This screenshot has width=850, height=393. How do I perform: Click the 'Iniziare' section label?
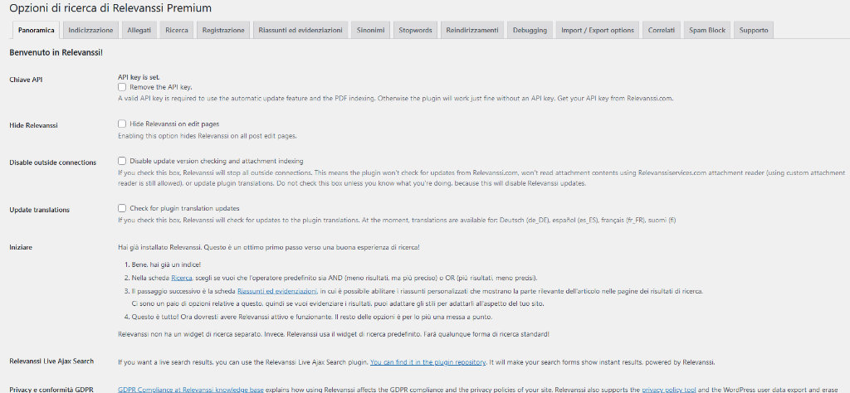pyautogui.click(x=21, y=247)
